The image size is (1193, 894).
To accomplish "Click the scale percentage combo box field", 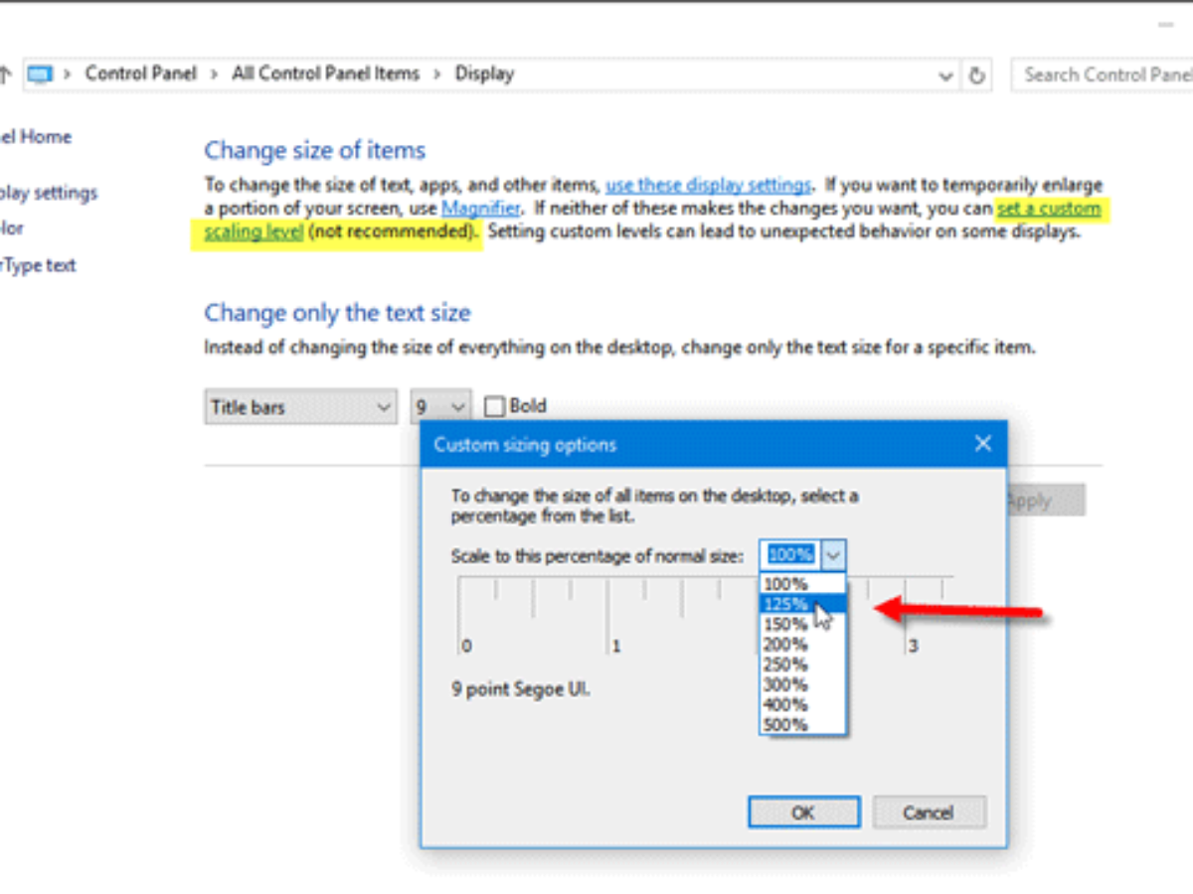I will pos(791,554).
